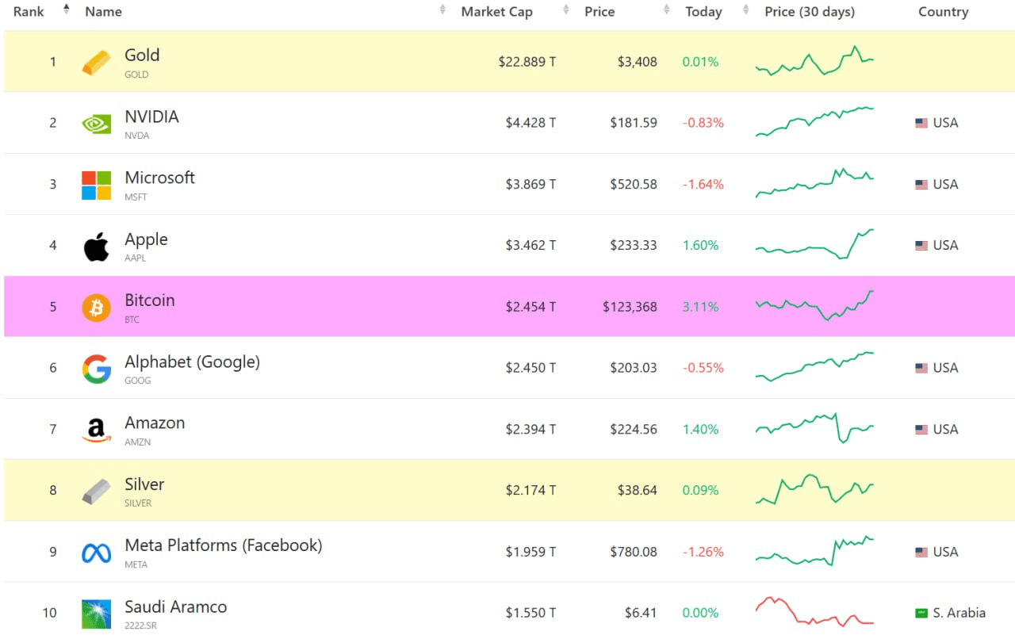Viewport: 1015px width, 639px height.
Task: Click the Silver bar icon
Action: pos(97,492)
